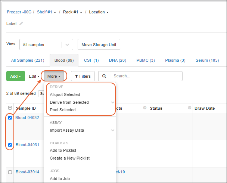Click the header select-all checkbox icon
Image resolution: width=227 pixels, height=183 pixels.
click(10, 108)
